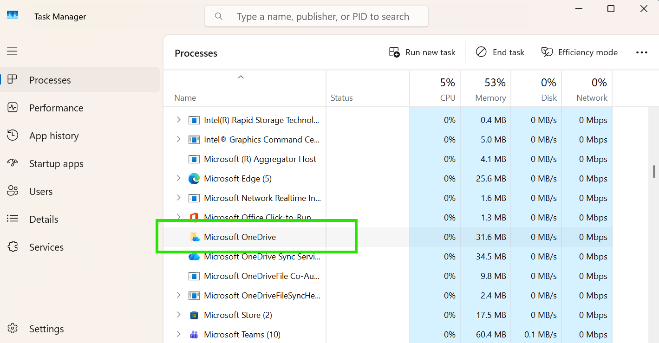
Task: Expand the Microsoft Teams (10) group
Action: click(x=179, y=335)
